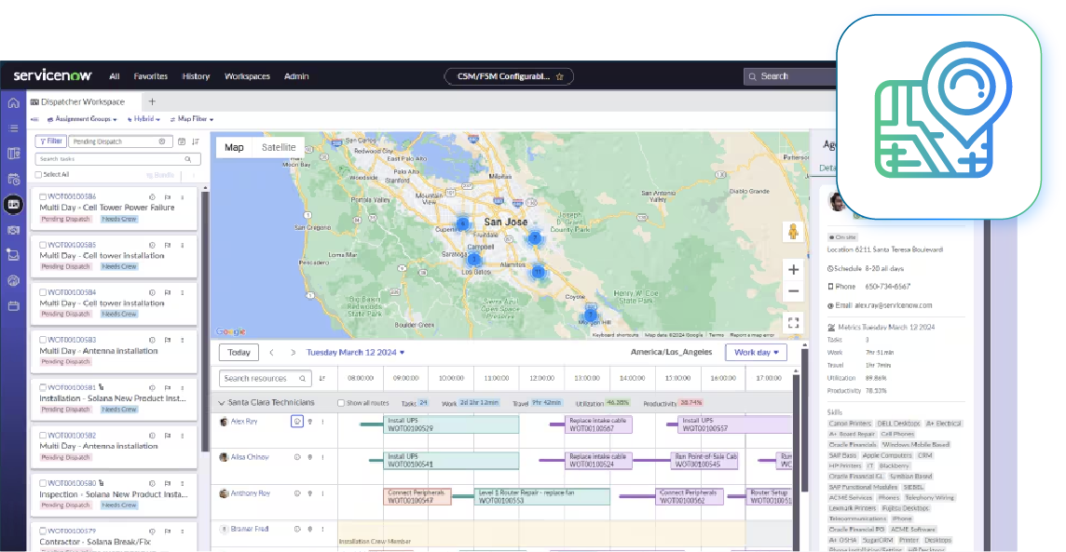Zoom in on the map
Screen dimensions: 1066x552
point(793,270)
